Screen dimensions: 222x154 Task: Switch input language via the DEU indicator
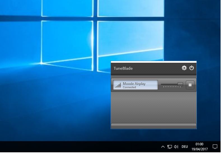[x=185, y=147]
